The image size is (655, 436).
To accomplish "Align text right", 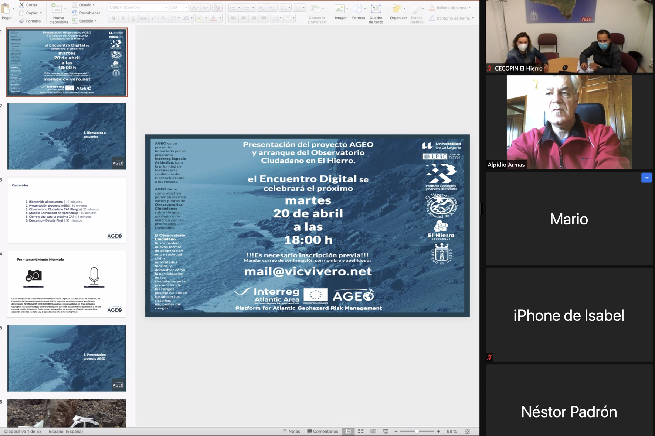I will tap(253, 18).
